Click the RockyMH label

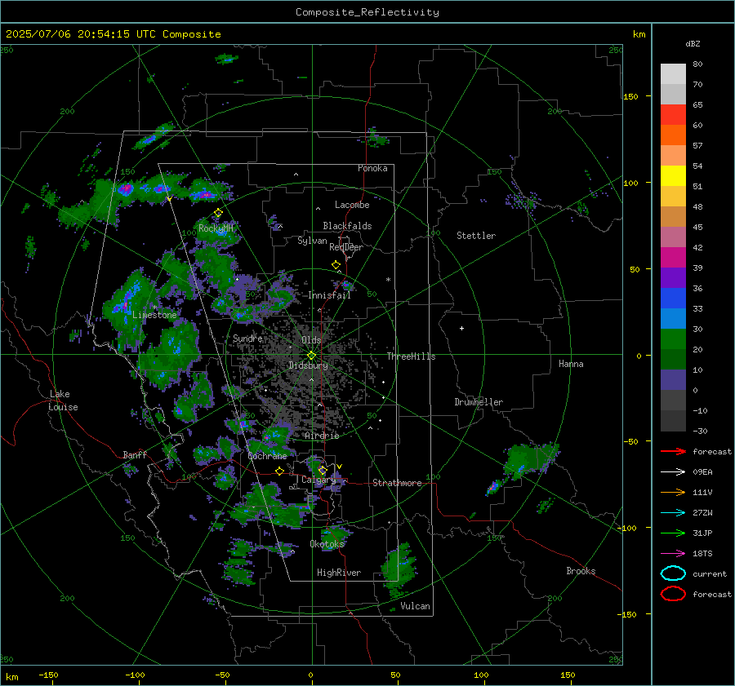[216, 228]
